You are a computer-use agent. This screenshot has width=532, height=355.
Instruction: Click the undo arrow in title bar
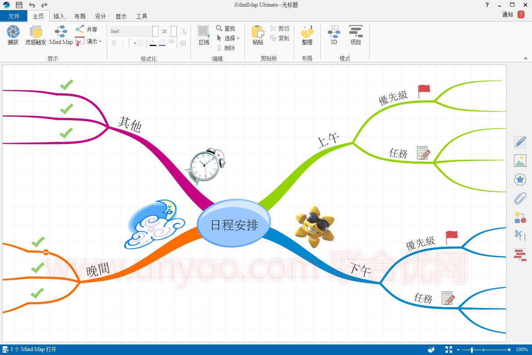pyautogui.click(x=32, y=5)
